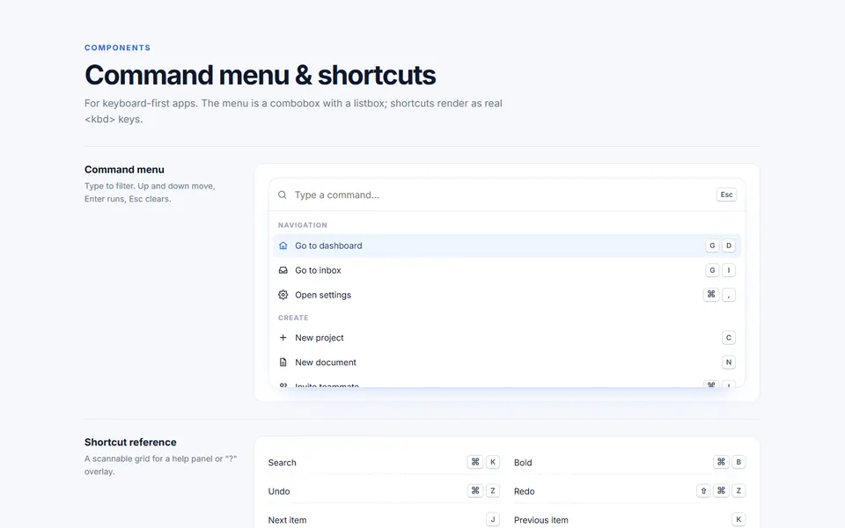Viewport: 845px width, 528px height.
Task: Click the J key beside Next item
Action: point(493,519)
